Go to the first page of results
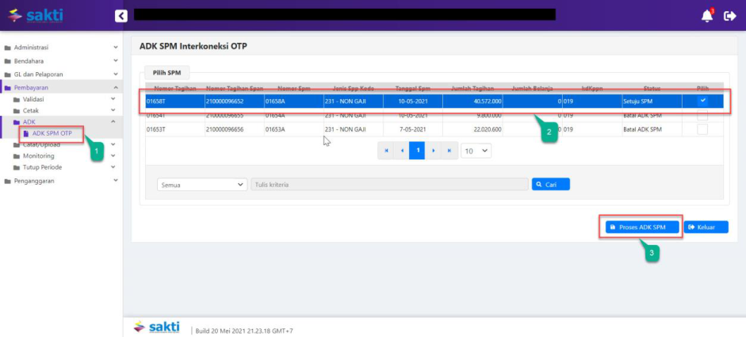Screen dimensions: 746x337 tap(386, 150)
